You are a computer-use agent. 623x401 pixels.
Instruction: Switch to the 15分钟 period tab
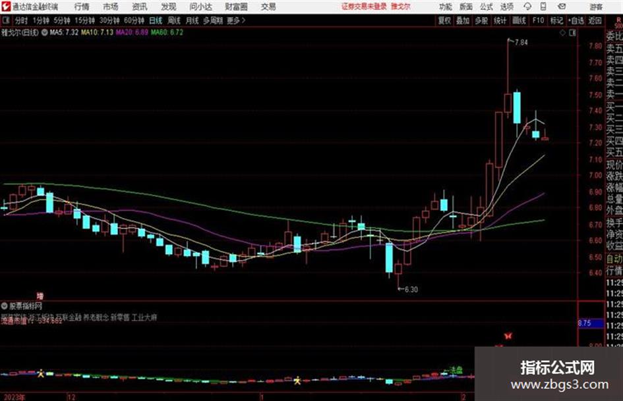tap(85, 20)
